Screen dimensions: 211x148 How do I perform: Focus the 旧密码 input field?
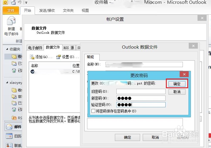[x=141, y=91]
